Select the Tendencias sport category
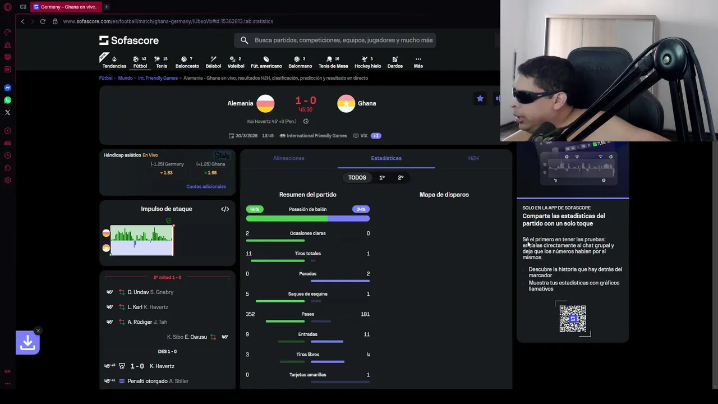 click(x=114, y=62)
